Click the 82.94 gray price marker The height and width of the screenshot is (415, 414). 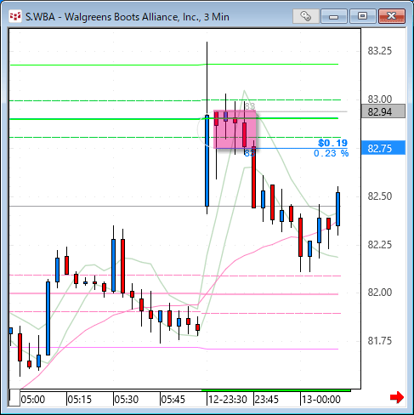pos(383,111)
